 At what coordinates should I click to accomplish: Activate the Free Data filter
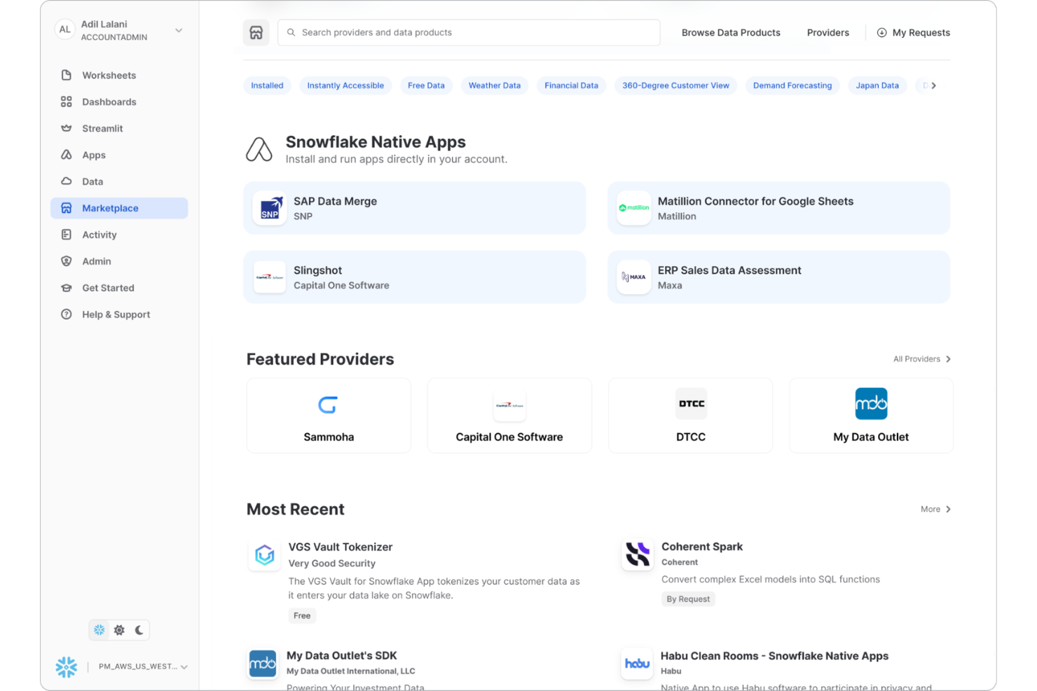point(426,85)
